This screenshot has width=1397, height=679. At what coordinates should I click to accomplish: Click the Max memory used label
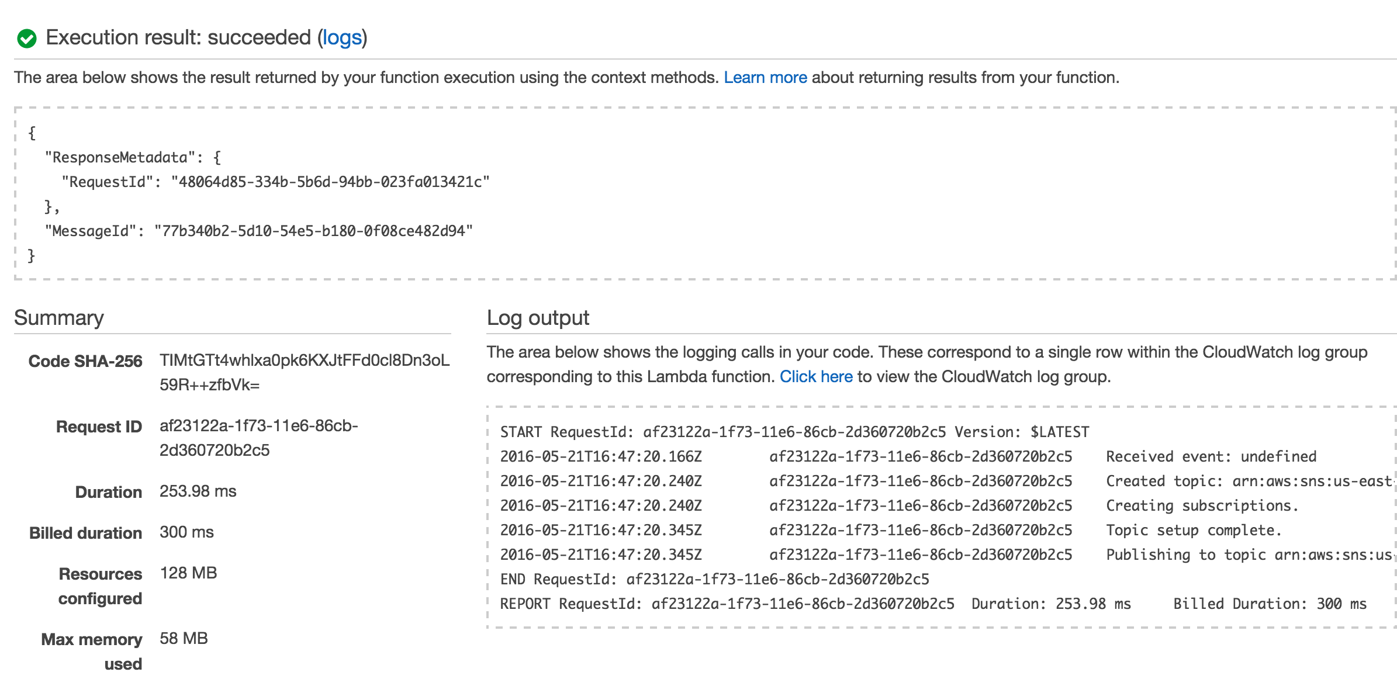point(92,652)
